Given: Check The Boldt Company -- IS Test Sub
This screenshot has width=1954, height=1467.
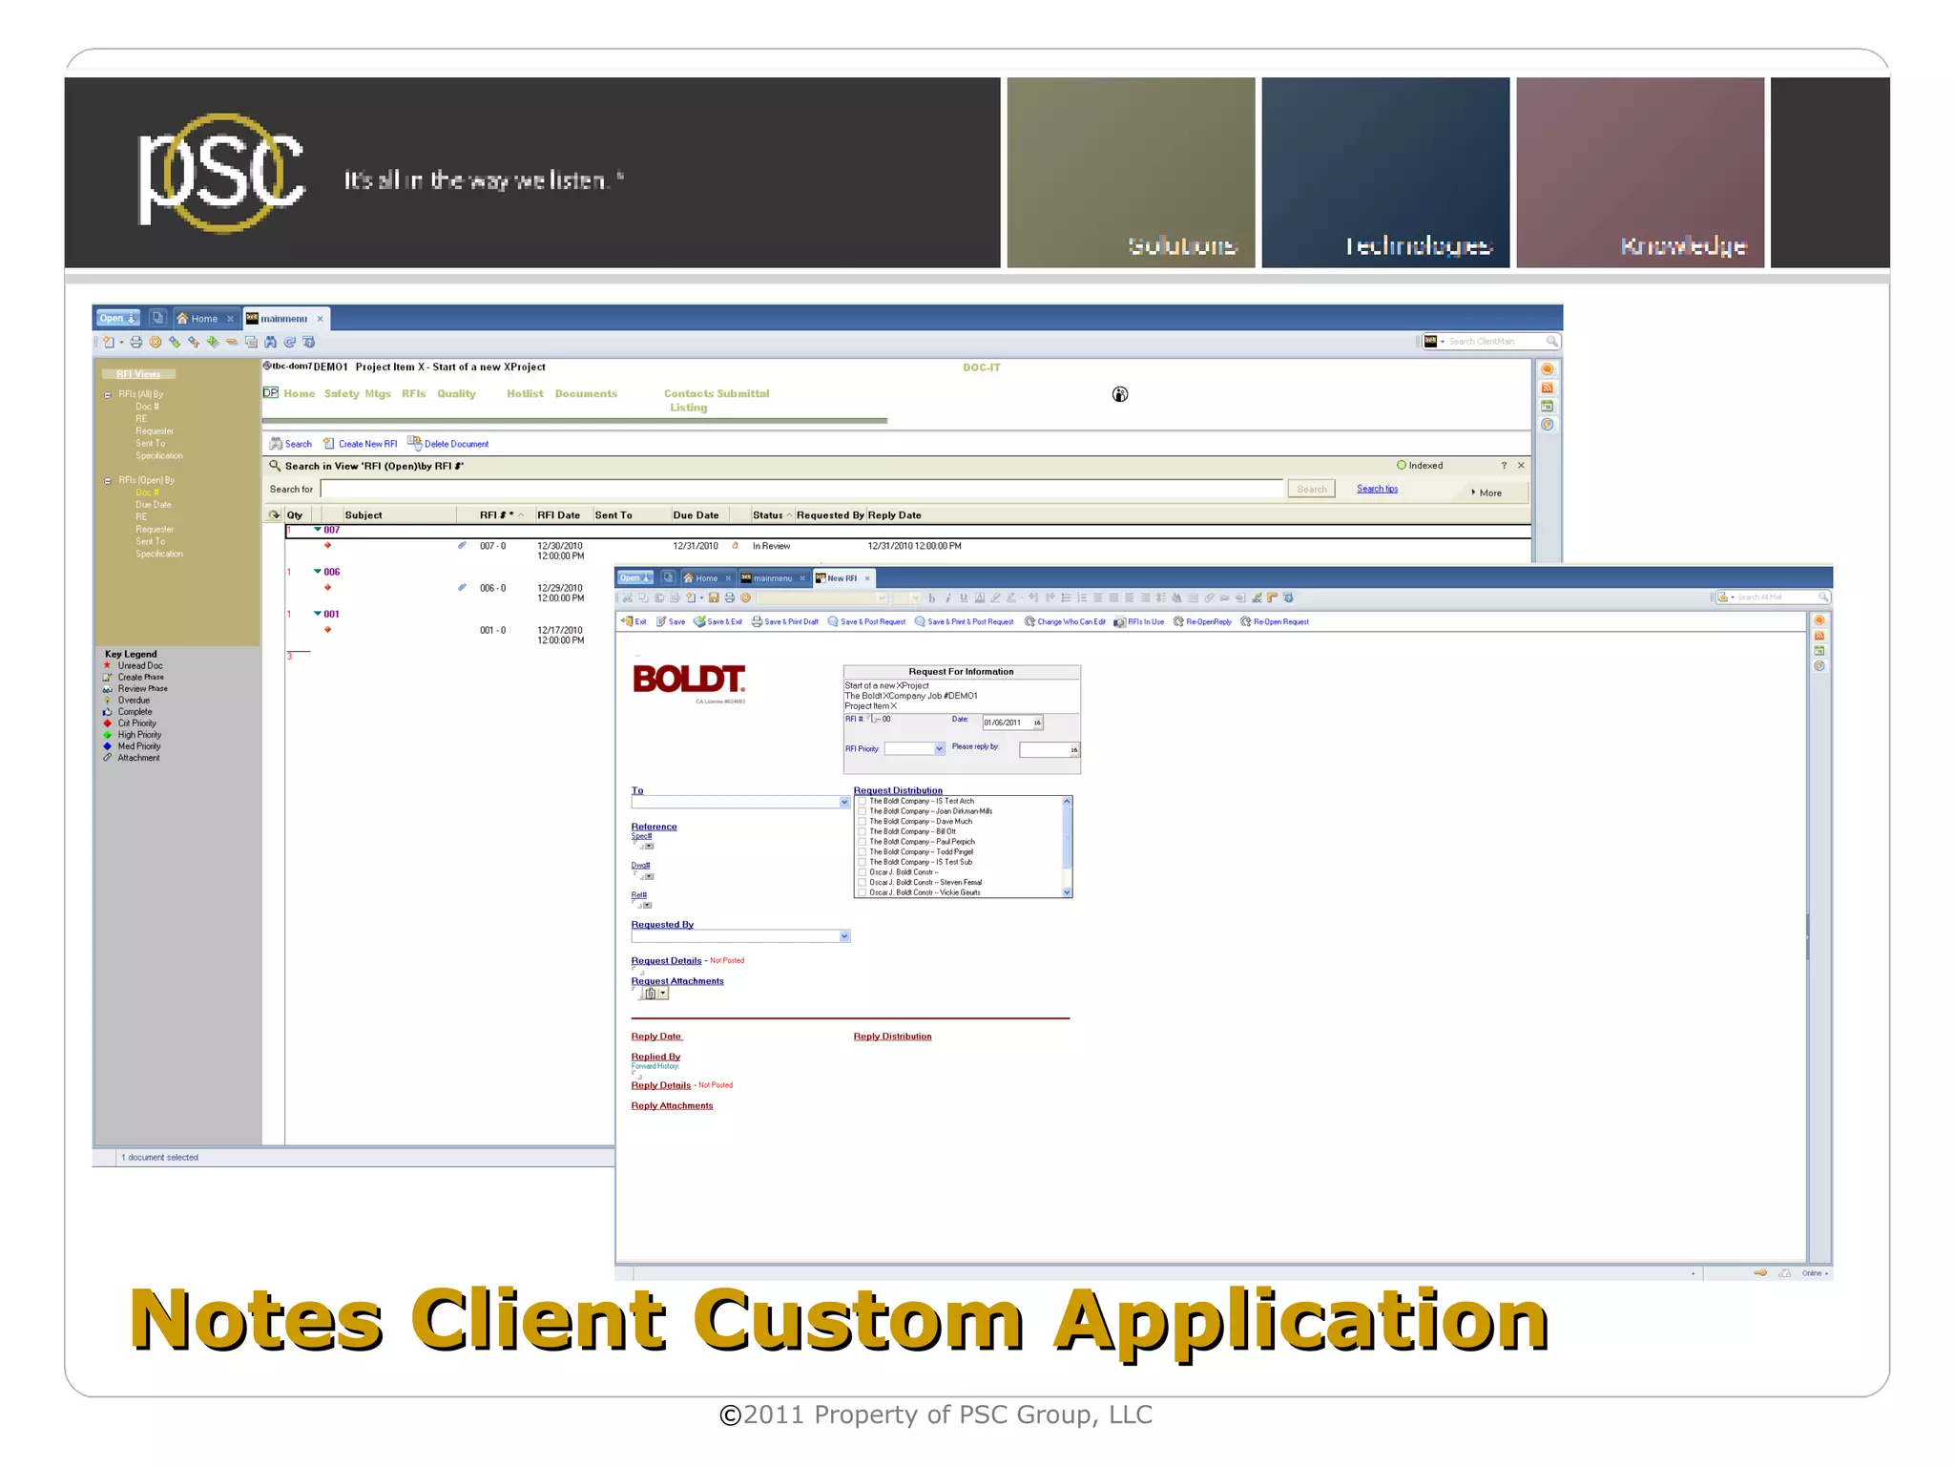Looking at the screenshot, I should pos(863,862).
